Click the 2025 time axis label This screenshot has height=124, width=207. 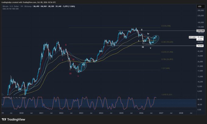pyautogui.click(x=121, y=113)
